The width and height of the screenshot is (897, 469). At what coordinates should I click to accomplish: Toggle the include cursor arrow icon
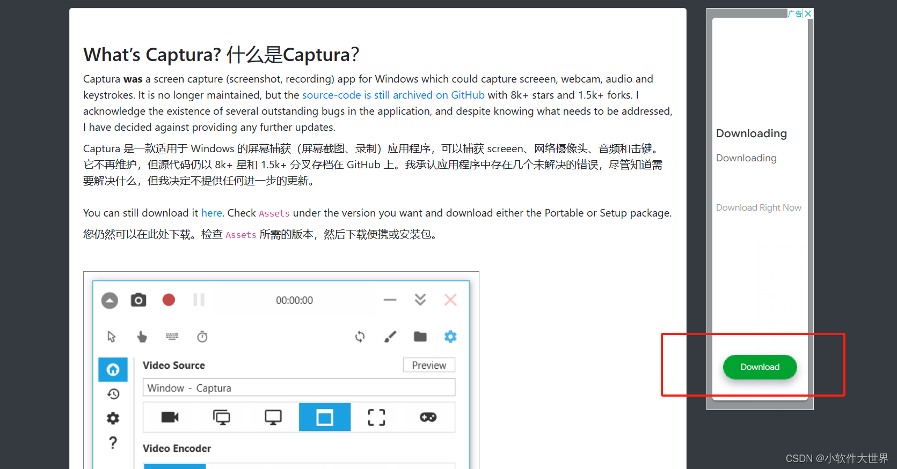tap(112, 337)
